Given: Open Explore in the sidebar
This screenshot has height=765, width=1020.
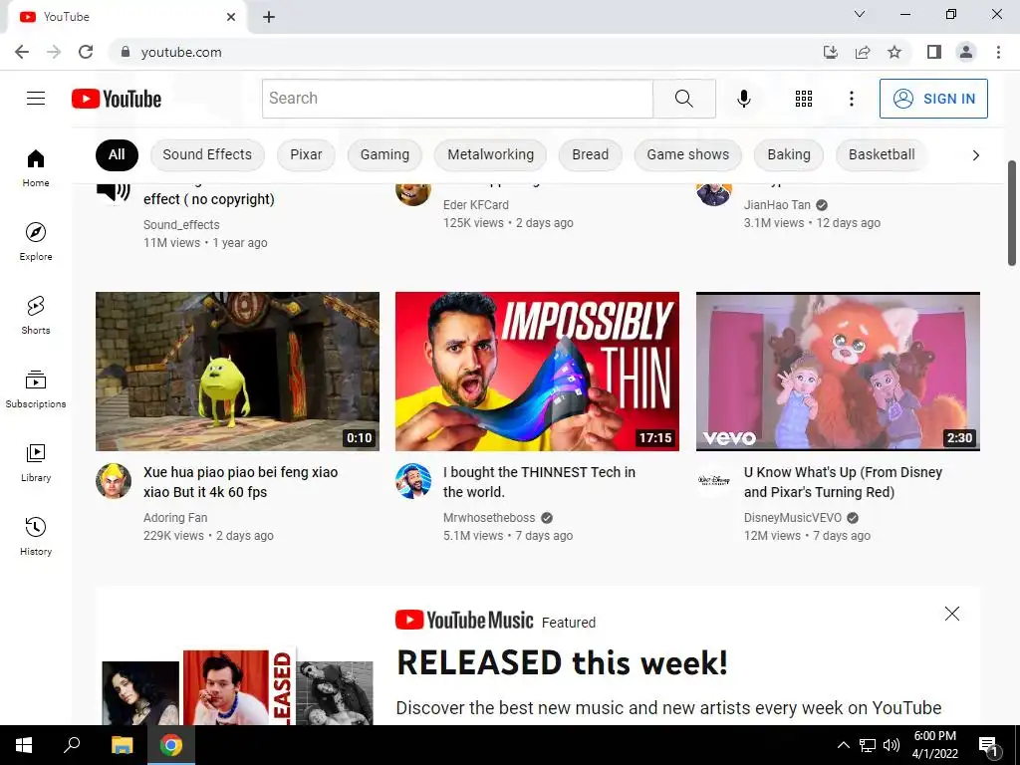Looking at the screenshot, I should pos(36,241).
